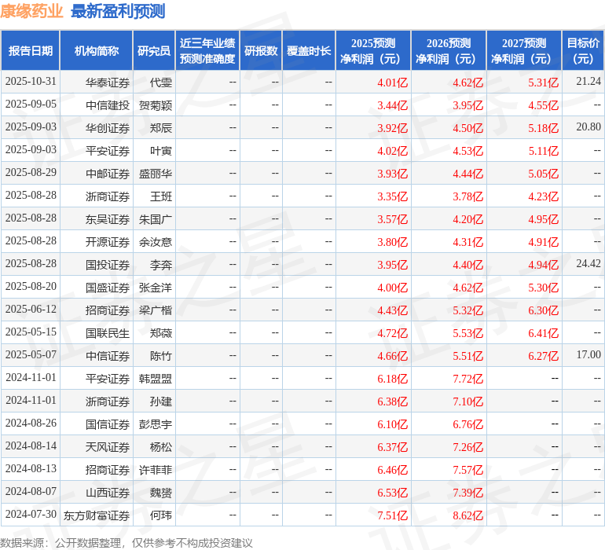Click 国信证券 institution cell
Screen dimensions: 605x550
pos(108,423)
